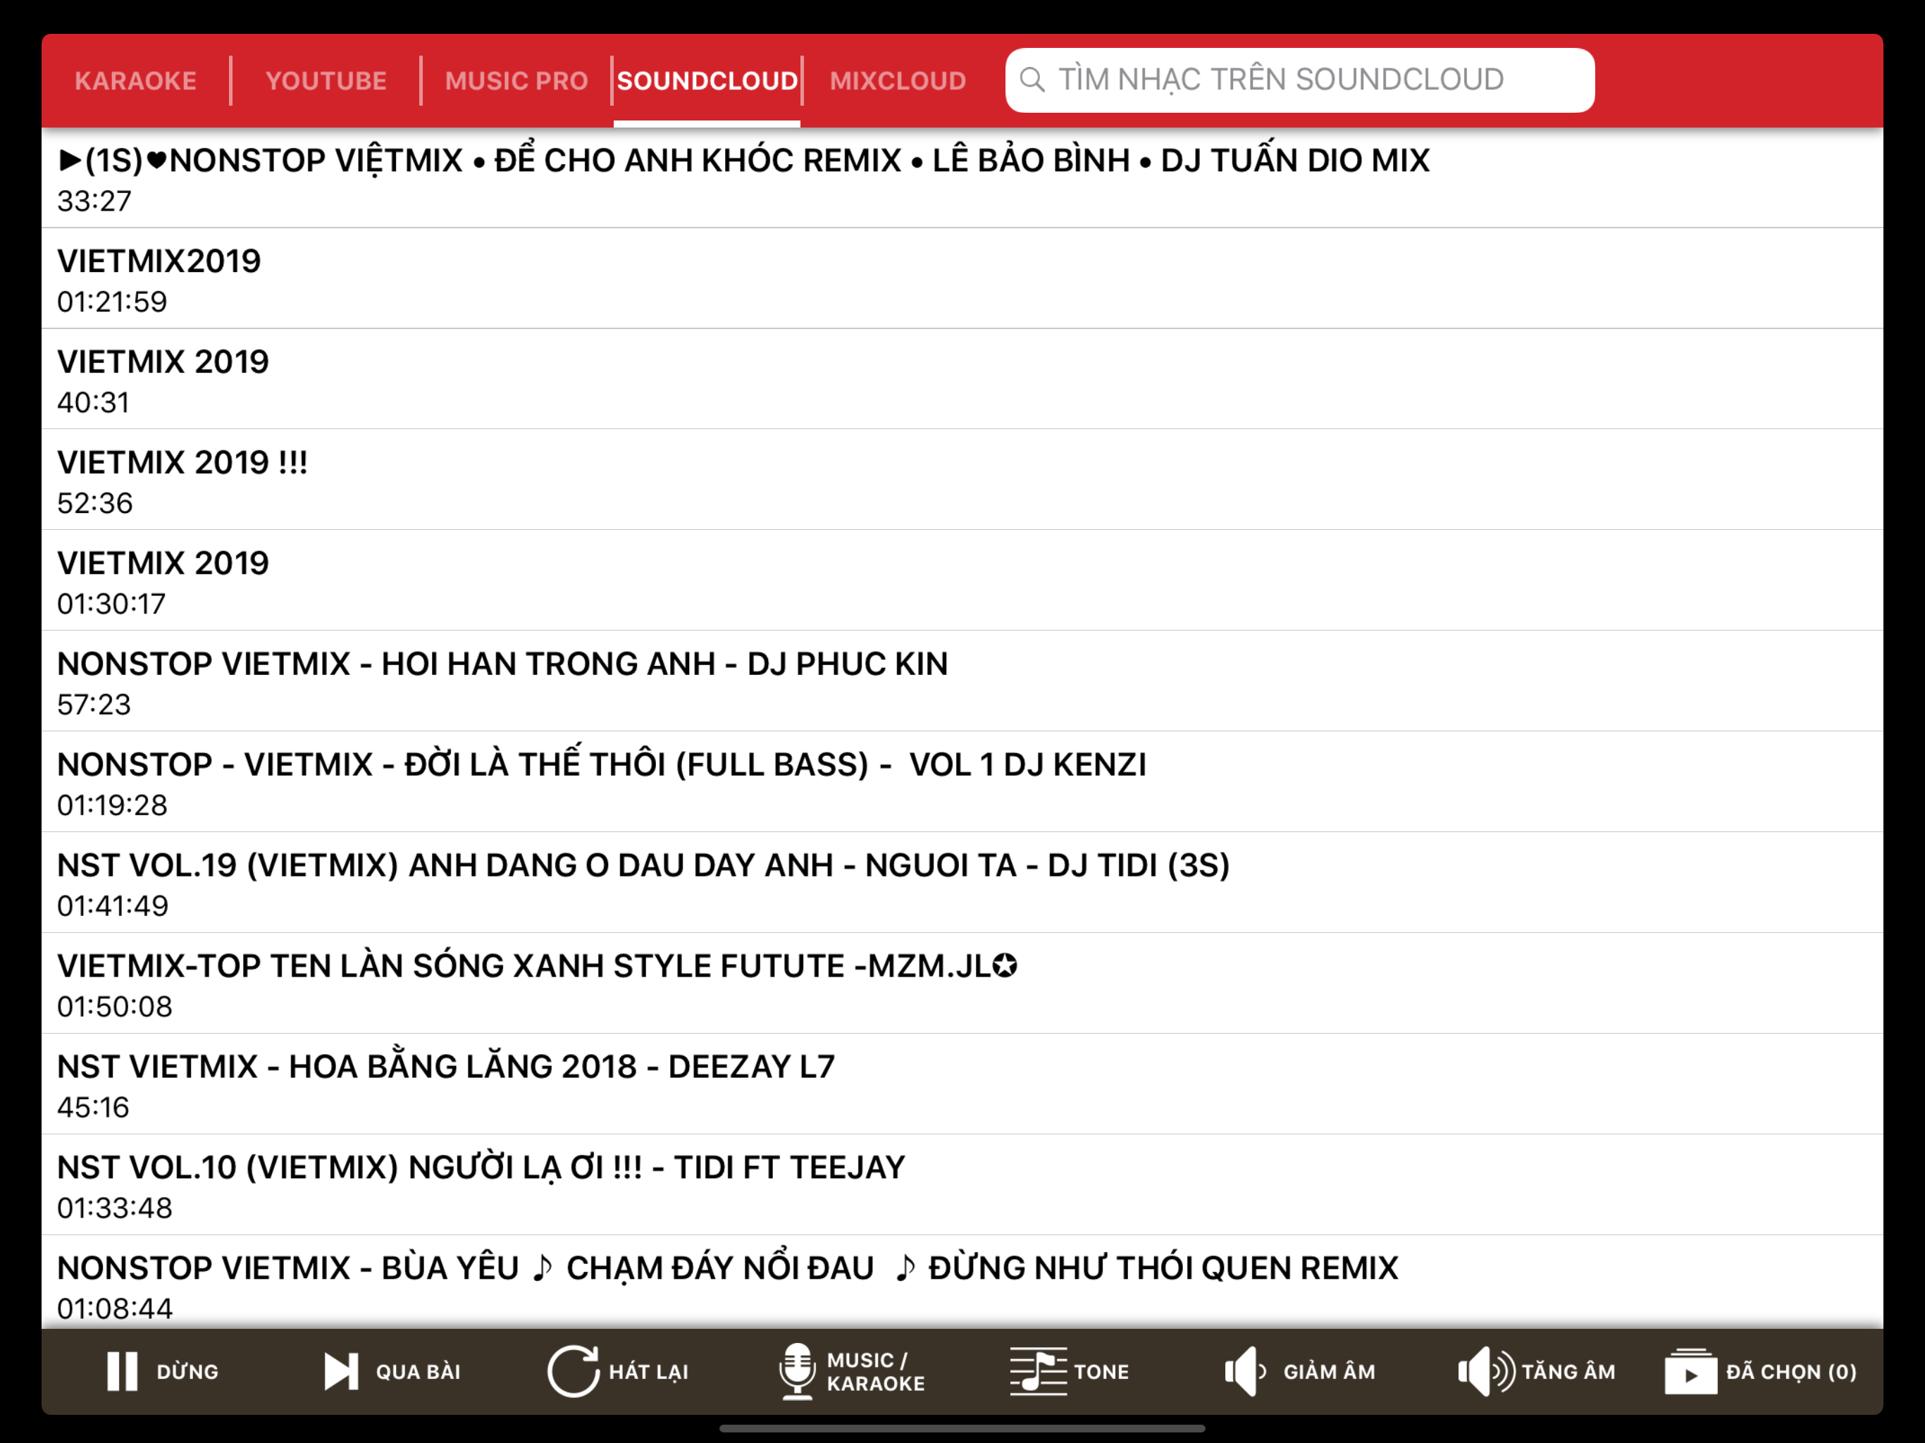Open the ĐÃ CHỌN playlist icon
This screenshot has width=1925, height=1443.
click(1690, 1372)
